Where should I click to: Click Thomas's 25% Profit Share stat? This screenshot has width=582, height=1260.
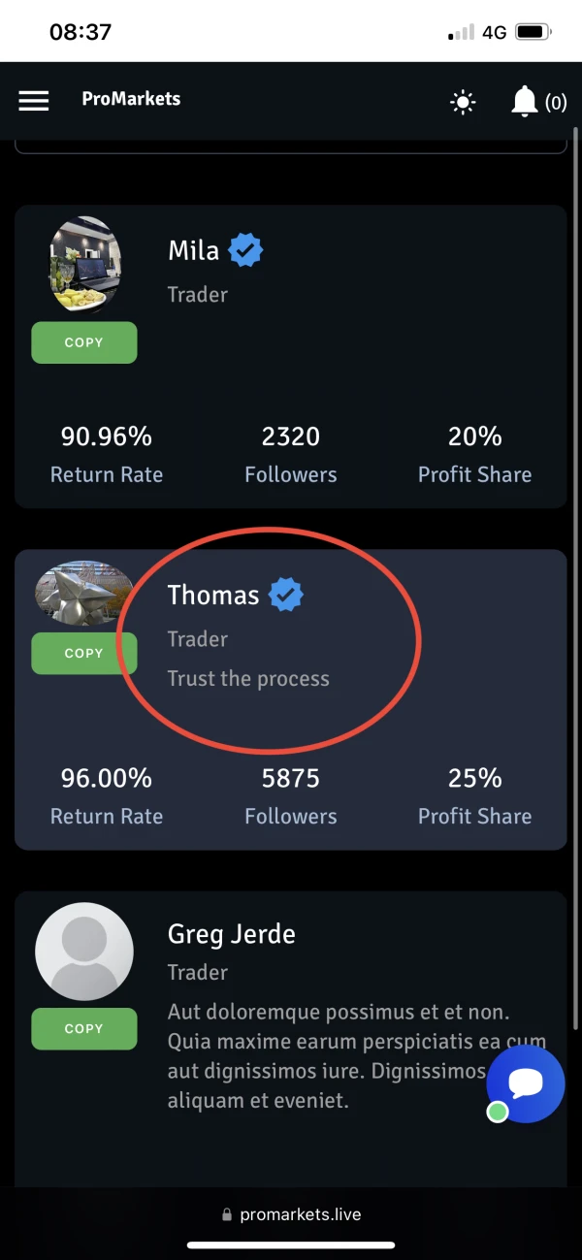tap(474, 796)
